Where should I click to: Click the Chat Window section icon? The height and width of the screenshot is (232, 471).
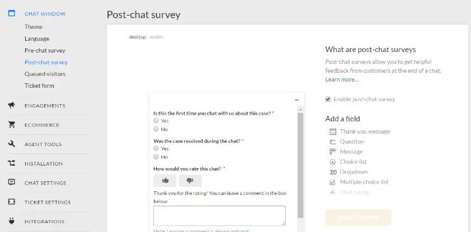[11, 13]
